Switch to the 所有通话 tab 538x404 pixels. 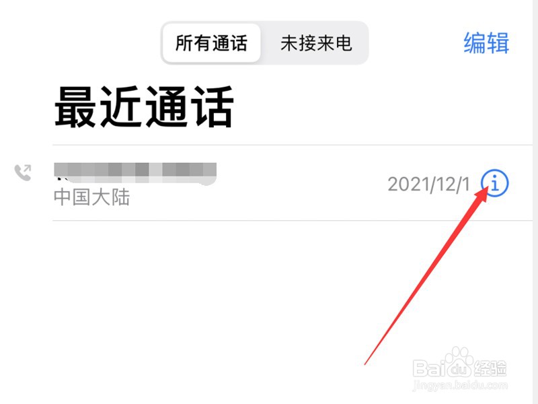coord(211,43)
